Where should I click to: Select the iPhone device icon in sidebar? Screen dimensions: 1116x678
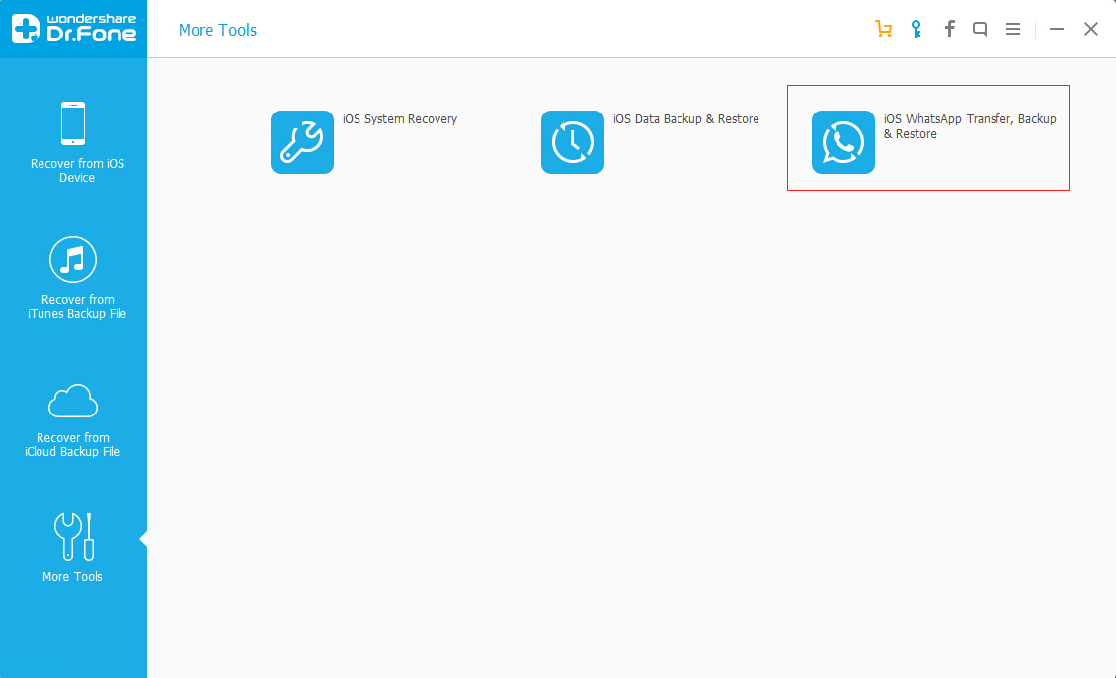[73, 123]
